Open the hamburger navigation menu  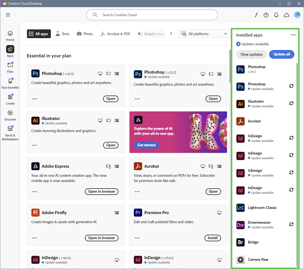click(8, 15)
